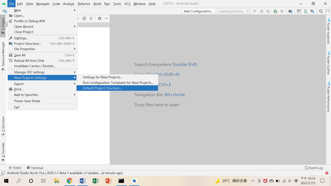
Task: Open the Flutter Performance side panel
Action: click(x=328, y=97)
